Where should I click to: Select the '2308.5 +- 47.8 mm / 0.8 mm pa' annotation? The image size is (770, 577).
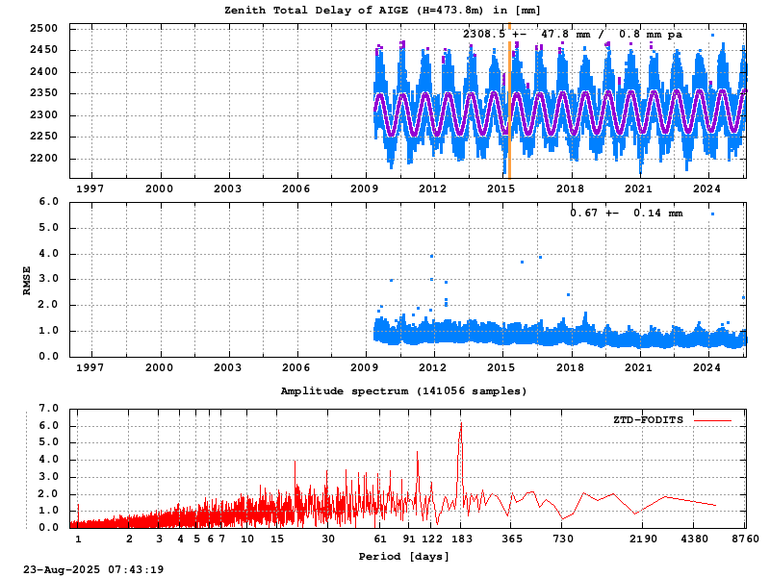point(573,35)
